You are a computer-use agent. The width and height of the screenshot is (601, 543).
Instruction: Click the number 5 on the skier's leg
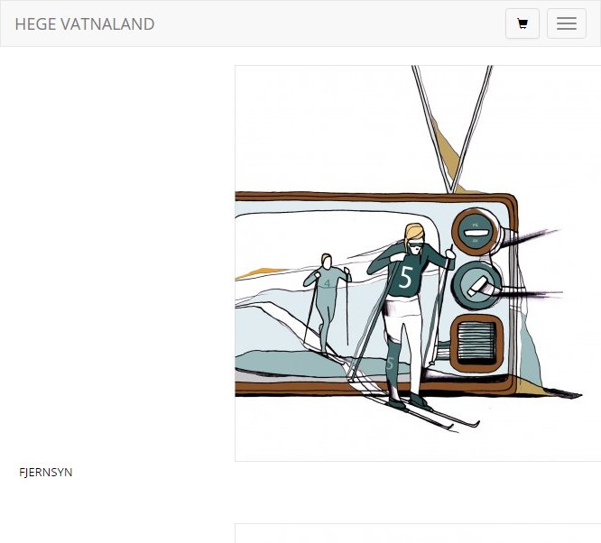(390, 363)
